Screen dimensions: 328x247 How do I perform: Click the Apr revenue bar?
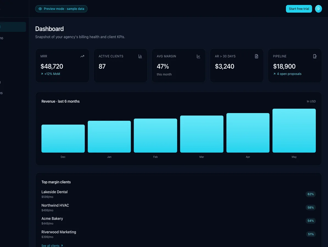pyautogui.click(x=248, y=133)
